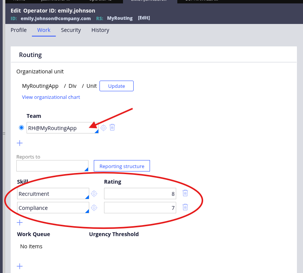Viewport: 303px width, 273px height.
Task: Select the RH@MyRoutingApp team radio button
Action: point(22,128)
